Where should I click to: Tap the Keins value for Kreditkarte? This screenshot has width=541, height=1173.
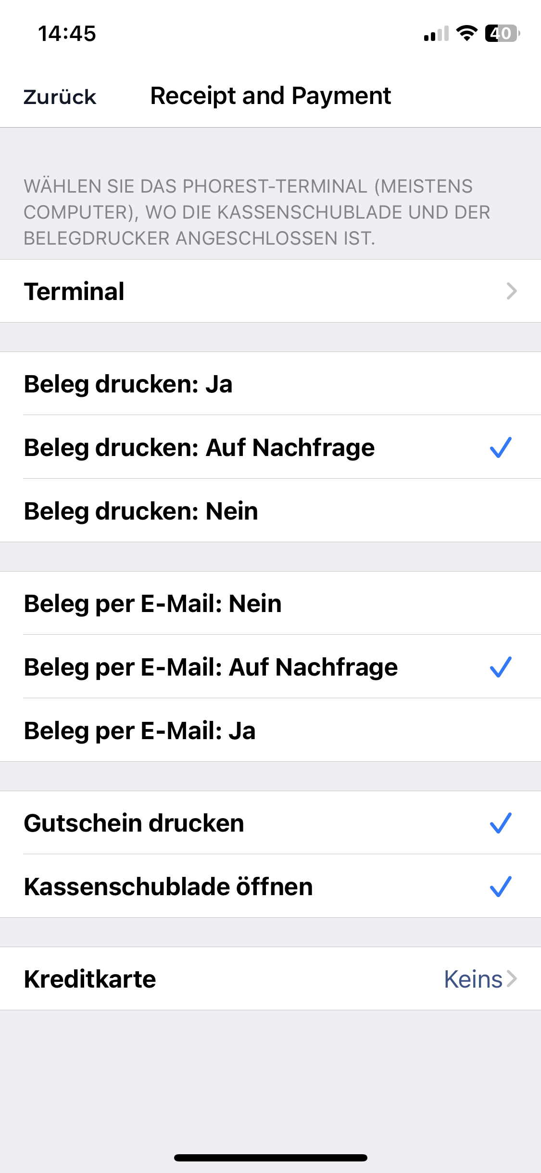473,979
